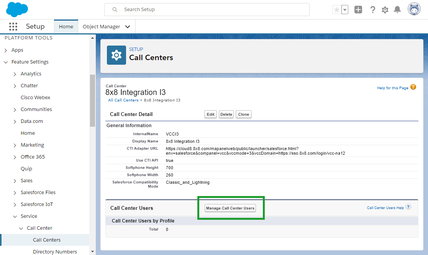Click the sidebar scroll down arrow
428x255 pixels.
point(92,252)
